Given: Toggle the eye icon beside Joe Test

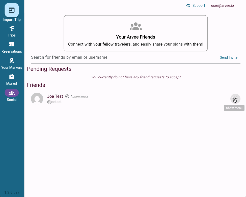Looking at the screenshot, I should [x=67, y=96].
